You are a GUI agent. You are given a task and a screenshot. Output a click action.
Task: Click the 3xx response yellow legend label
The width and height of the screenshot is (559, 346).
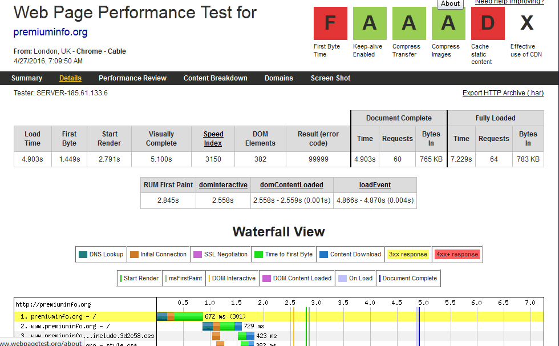pos(408,254)
